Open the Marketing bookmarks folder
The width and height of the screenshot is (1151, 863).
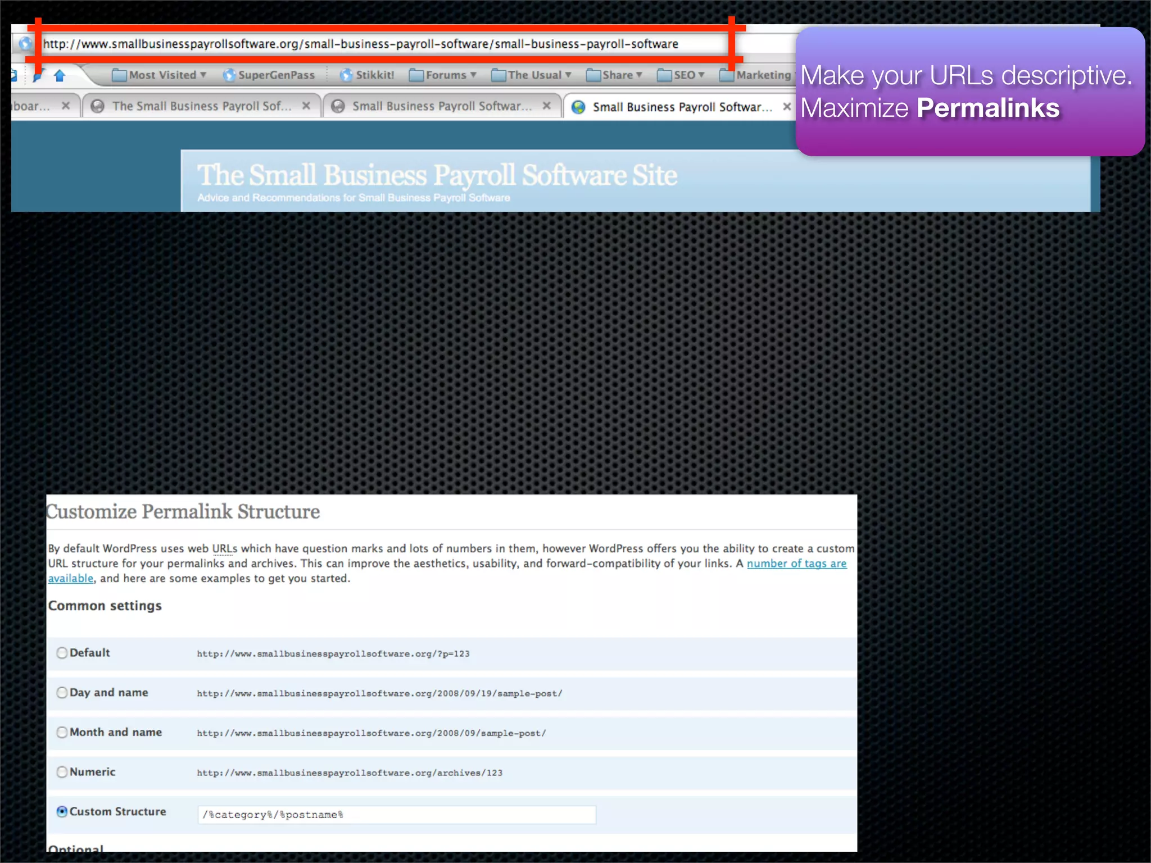click(x=756, y=75)
